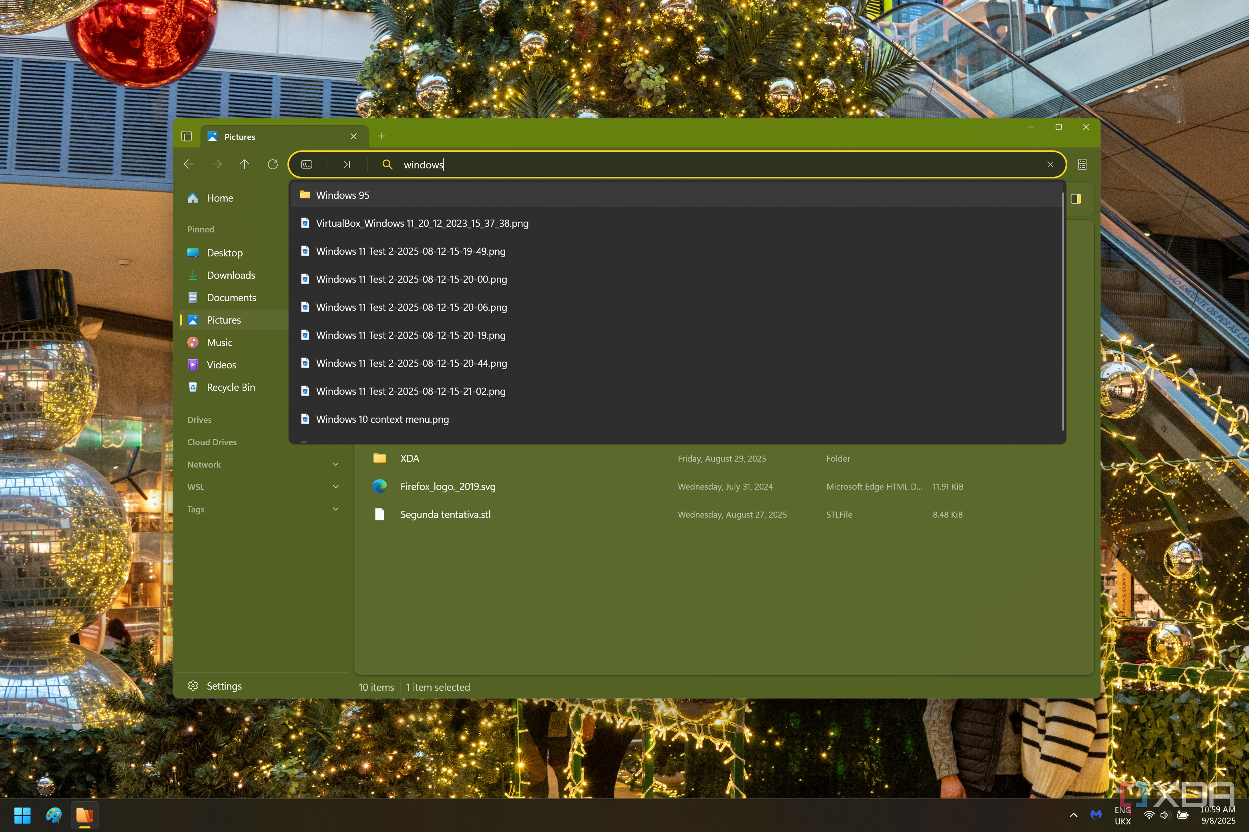Show hidden tray icons chevron
Screen dimensions: 1249x832
pyautogui.click(x=1073, y=815)
